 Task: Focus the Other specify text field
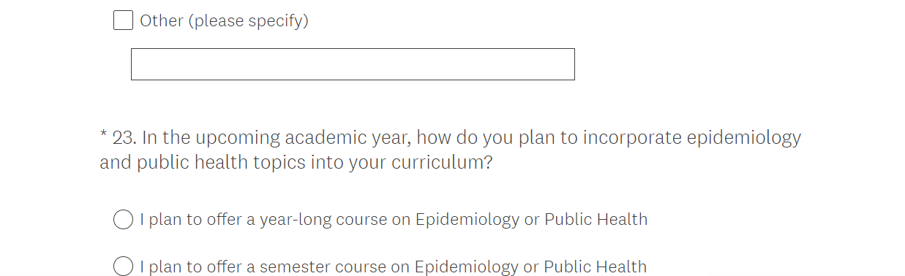(x=353, y=64)
